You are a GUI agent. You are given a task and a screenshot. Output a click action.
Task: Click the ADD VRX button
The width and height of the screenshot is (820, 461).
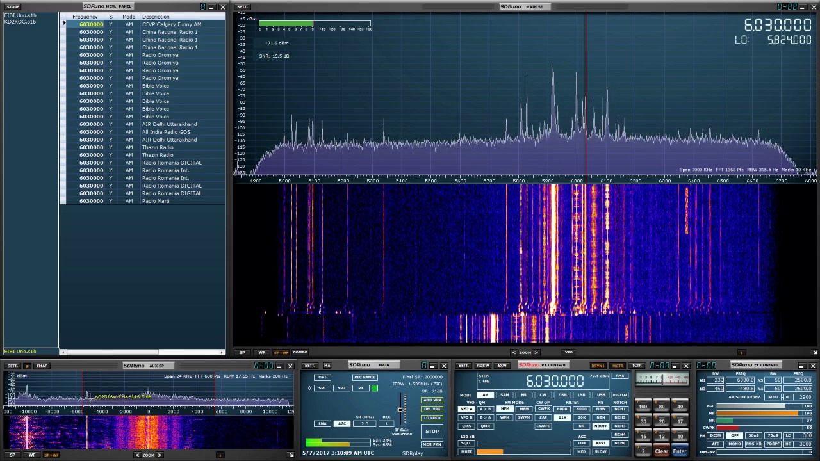[432, 400]
